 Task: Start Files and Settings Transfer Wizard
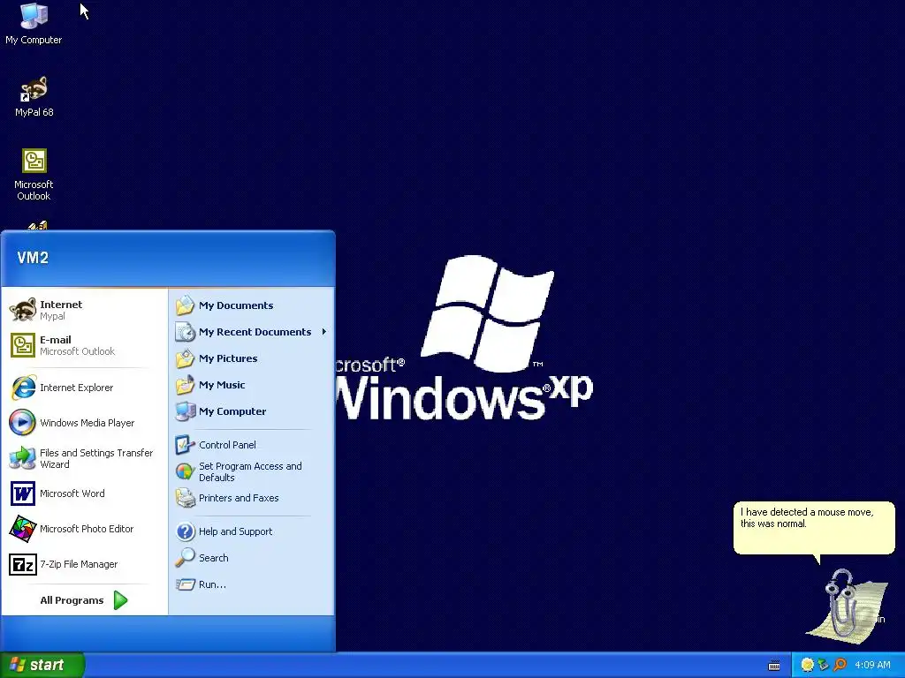(84, 458)
